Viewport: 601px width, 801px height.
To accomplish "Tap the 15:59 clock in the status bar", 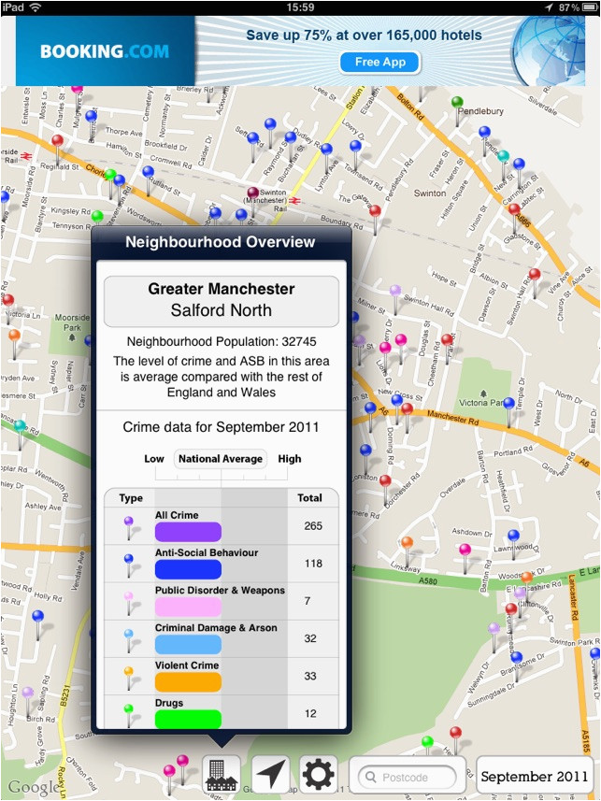I will 300,7.
